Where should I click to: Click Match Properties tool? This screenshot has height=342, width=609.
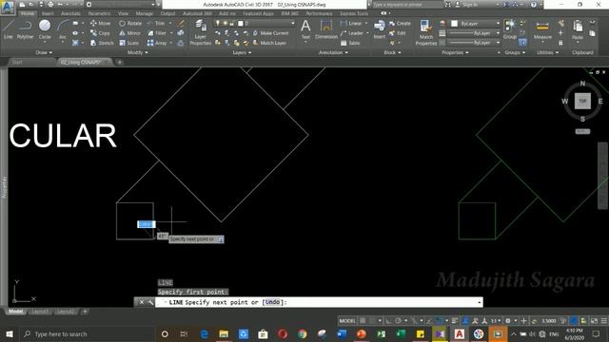(426, 32)
